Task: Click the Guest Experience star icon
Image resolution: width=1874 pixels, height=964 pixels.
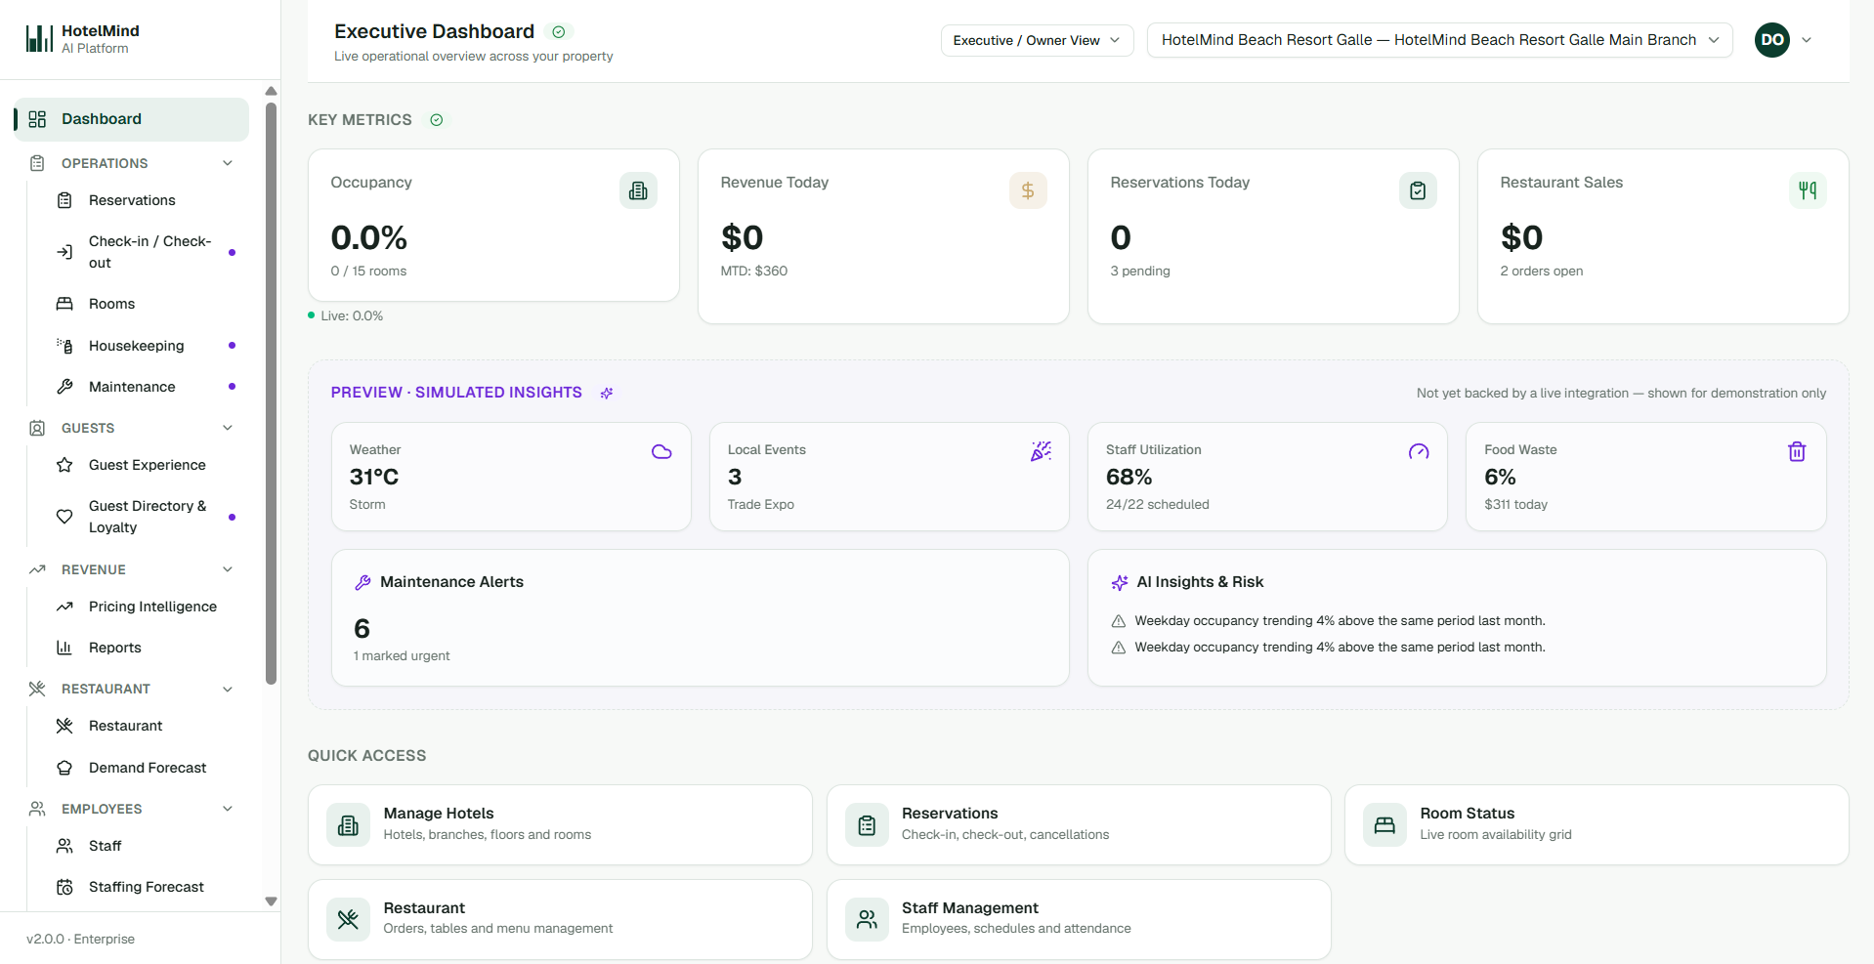Action: tap(64, 465)
